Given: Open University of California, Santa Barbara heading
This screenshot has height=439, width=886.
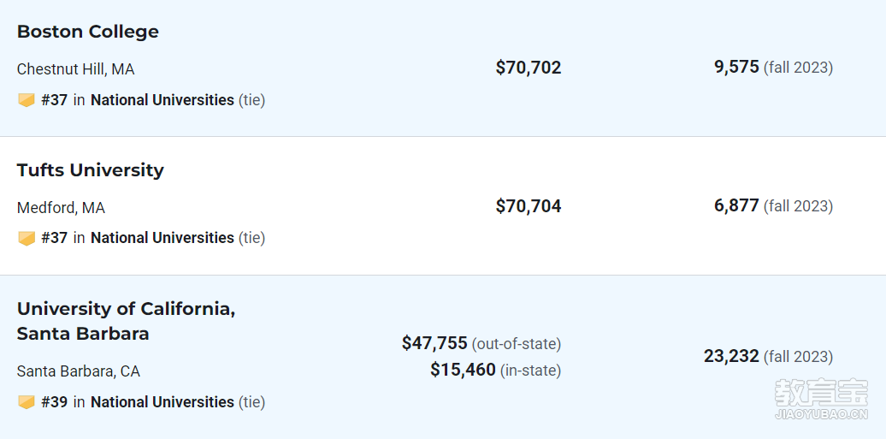Looking at the screenshot, I should point(126,321).
